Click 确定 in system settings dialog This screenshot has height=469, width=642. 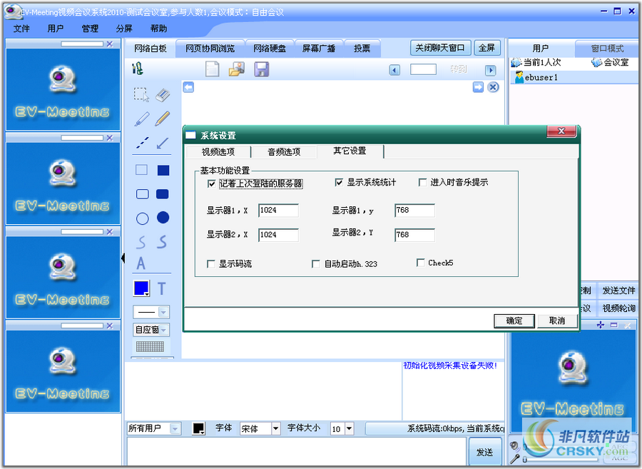point(514,321)
